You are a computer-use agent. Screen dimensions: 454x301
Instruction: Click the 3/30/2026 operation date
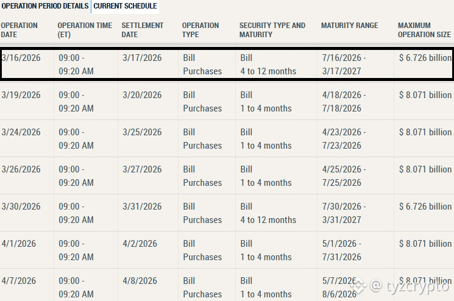coord(21,207)
